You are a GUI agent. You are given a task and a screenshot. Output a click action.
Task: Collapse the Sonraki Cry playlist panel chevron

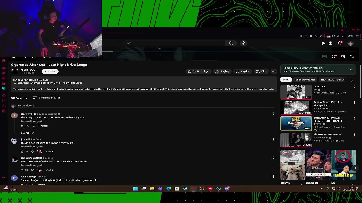351,70
